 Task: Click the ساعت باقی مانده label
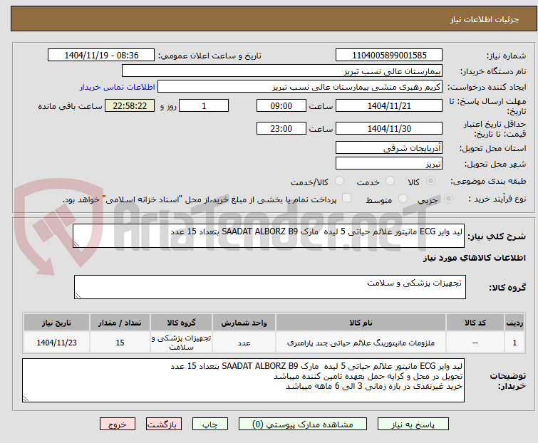70,106
